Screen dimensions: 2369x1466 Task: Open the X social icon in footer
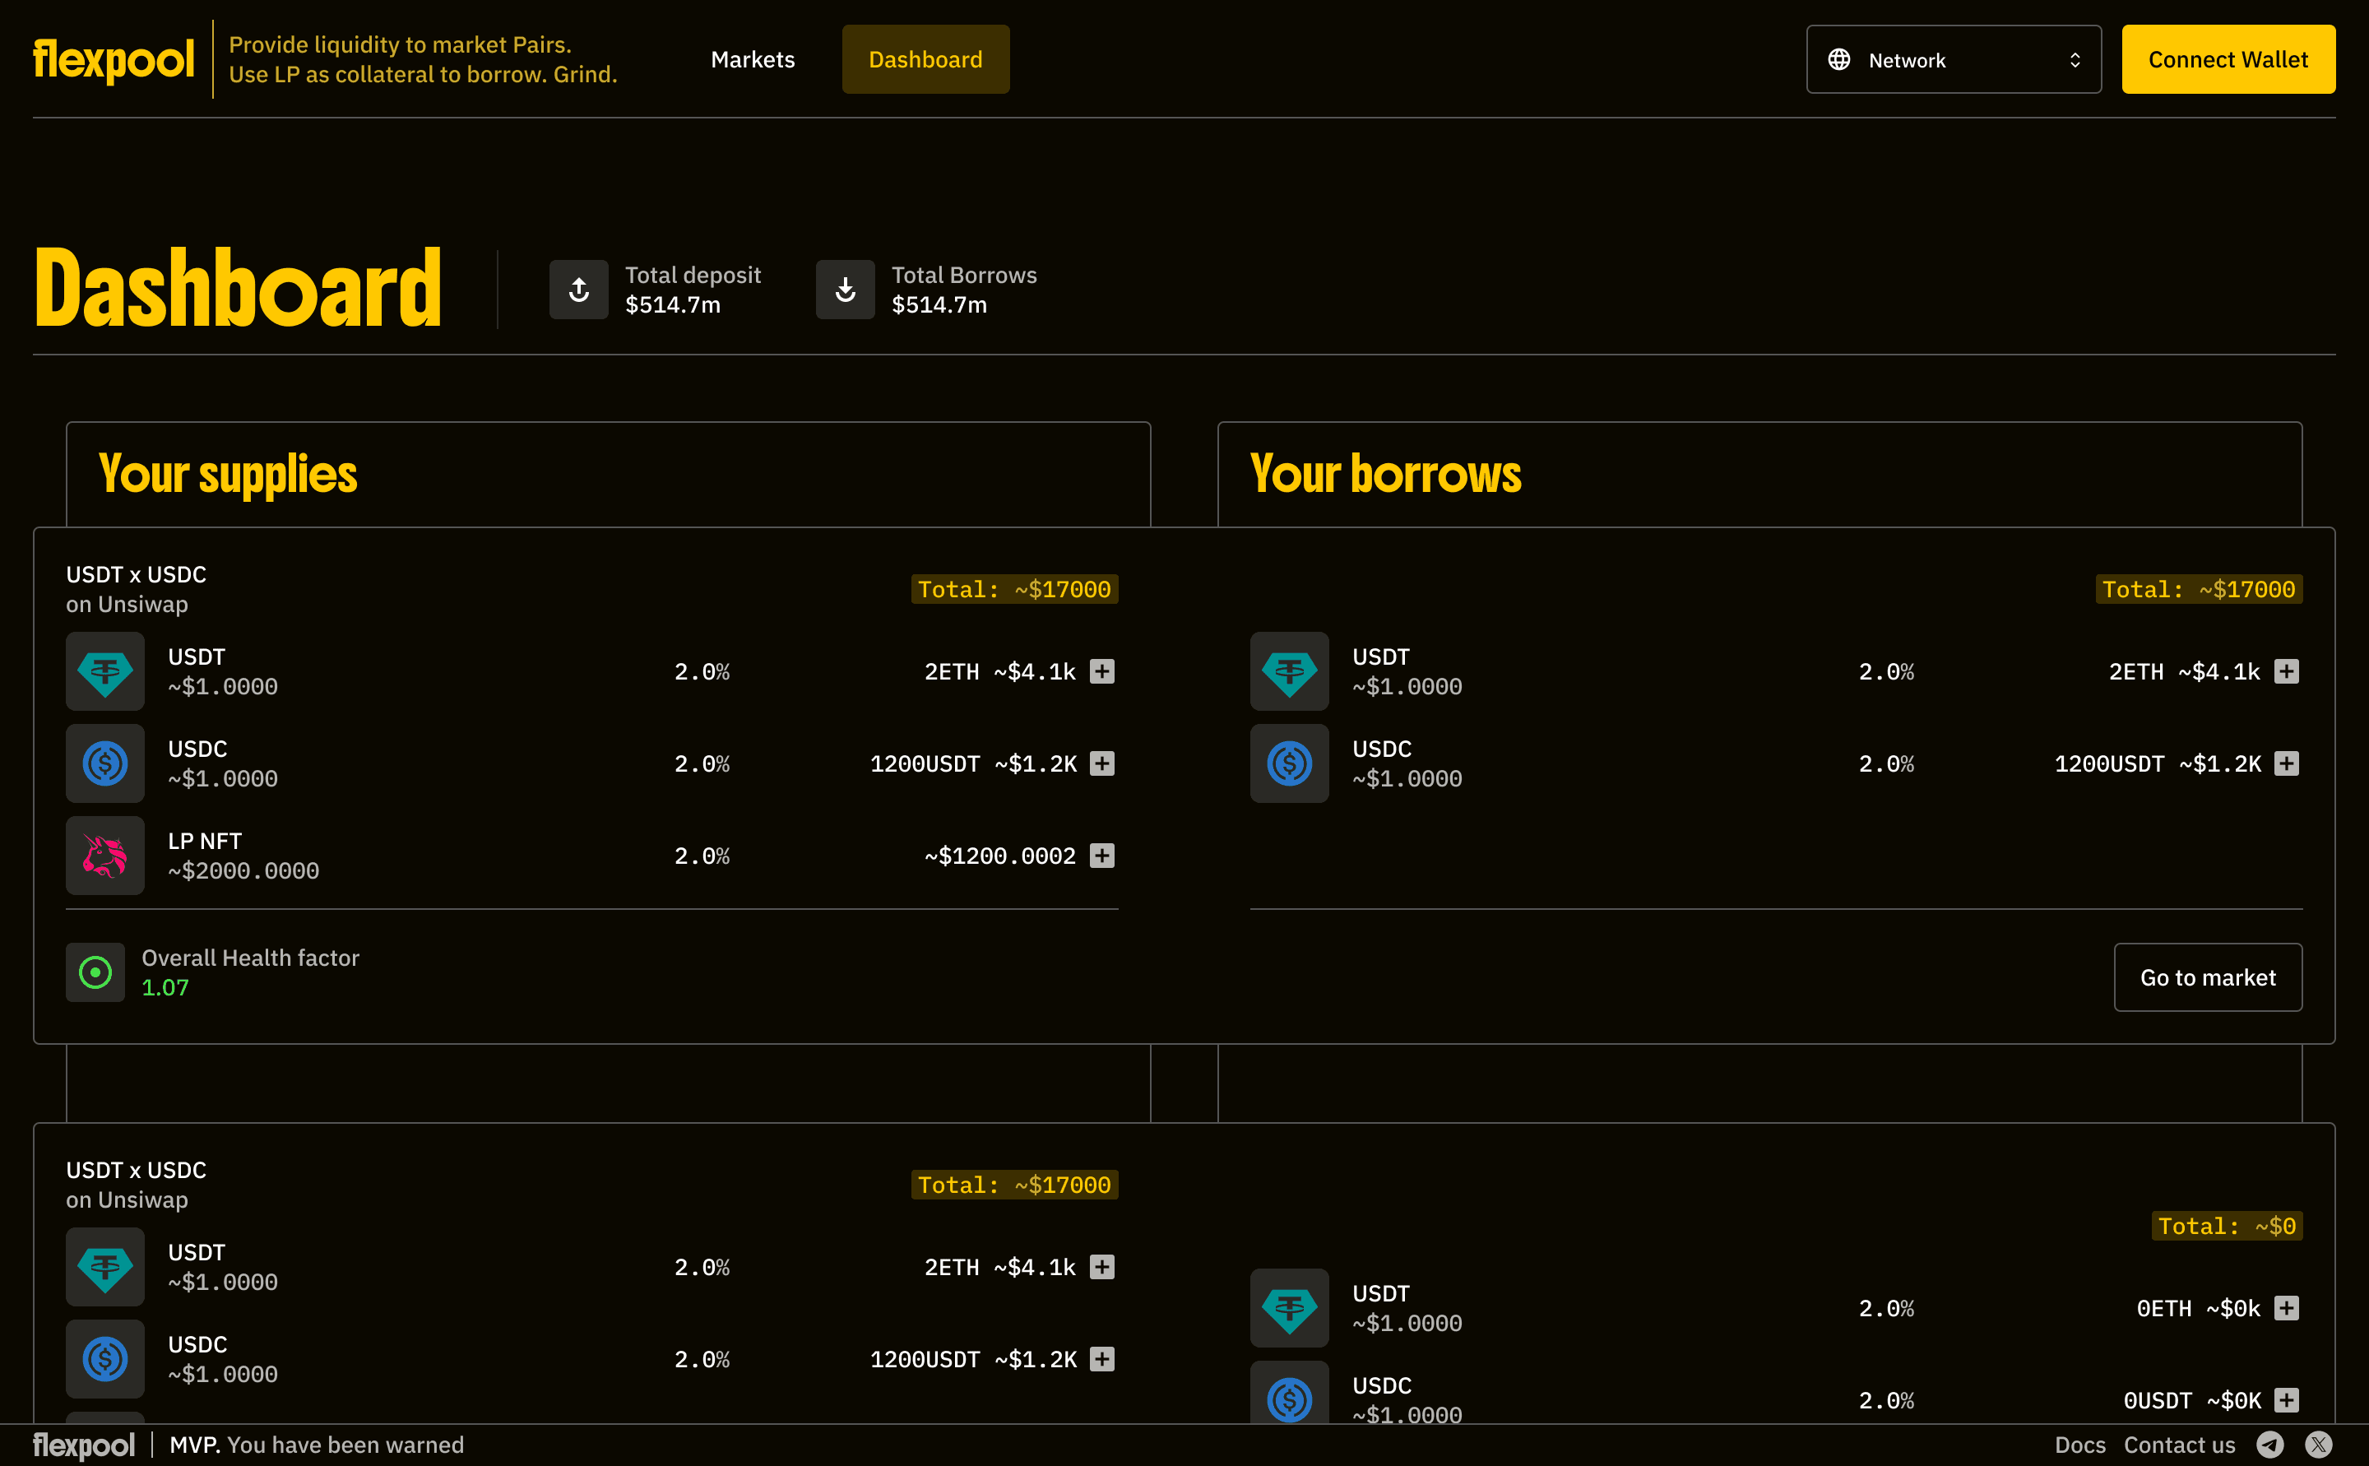[2319, 1445]
